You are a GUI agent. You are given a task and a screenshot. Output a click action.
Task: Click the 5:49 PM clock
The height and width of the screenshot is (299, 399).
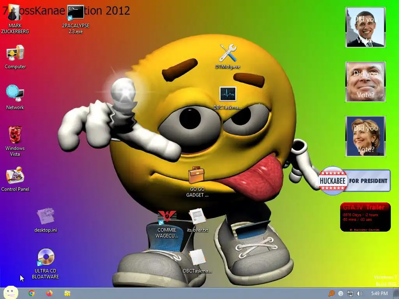pos(379,294)
